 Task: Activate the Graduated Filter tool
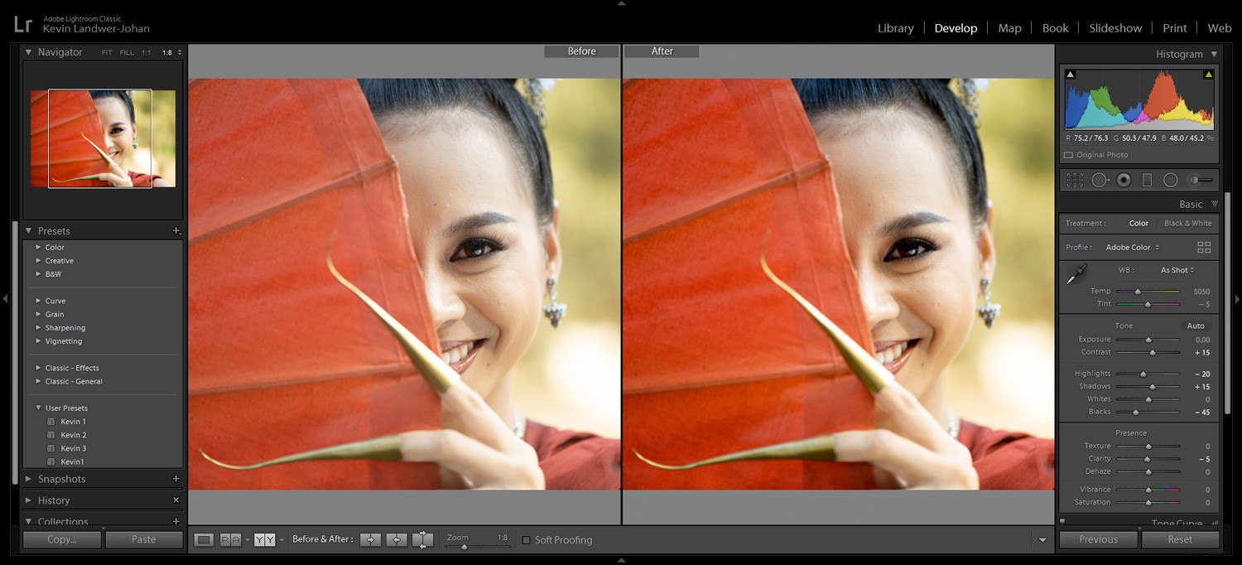pos(1148,180)
